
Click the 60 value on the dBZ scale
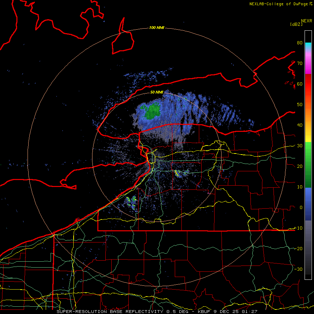pos(300,84)
